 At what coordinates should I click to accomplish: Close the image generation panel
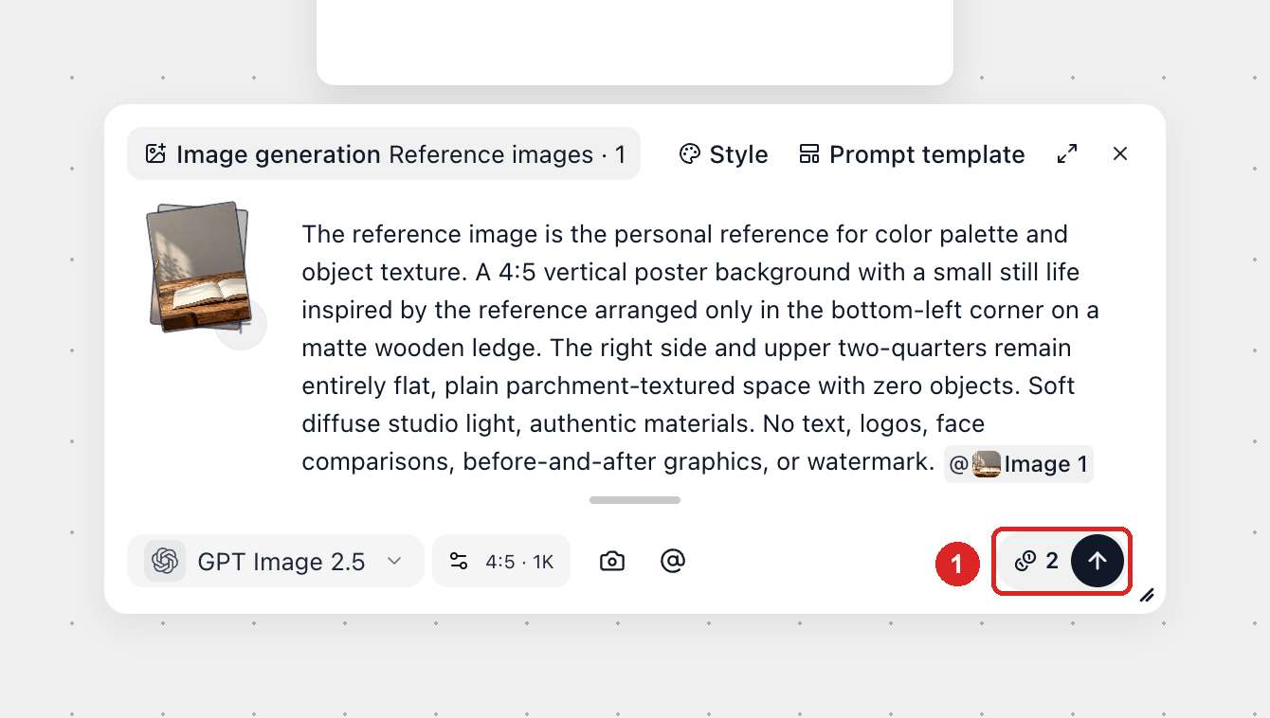click(1120, 153)
